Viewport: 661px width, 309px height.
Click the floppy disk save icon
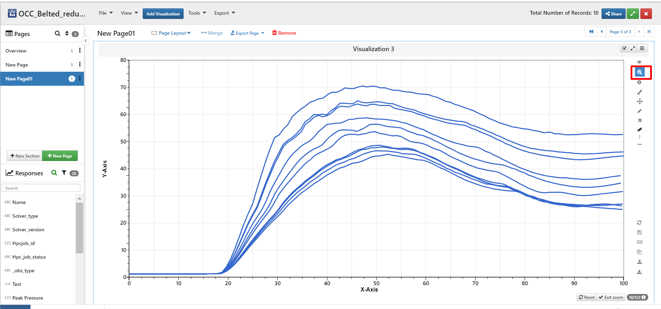(x=639, y=232)
